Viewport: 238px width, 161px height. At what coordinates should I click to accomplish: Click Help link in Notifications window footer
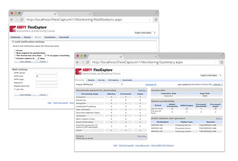(50, 103)
